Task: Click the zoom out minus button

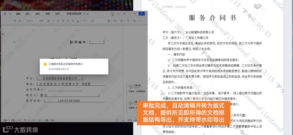Action: pyautogui.click(x=123, y=120)
